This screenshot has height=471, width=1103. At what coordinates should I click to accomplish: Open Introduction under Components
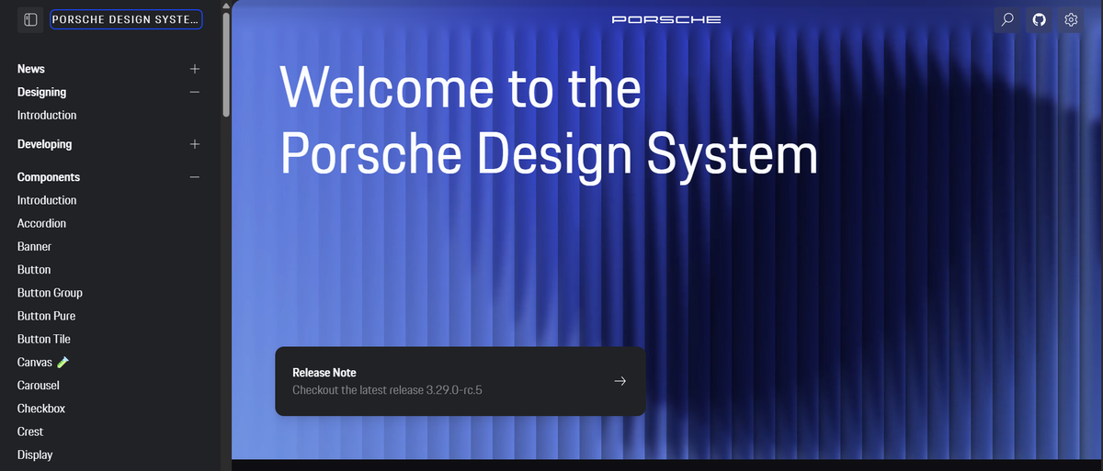tap(47, 200)
